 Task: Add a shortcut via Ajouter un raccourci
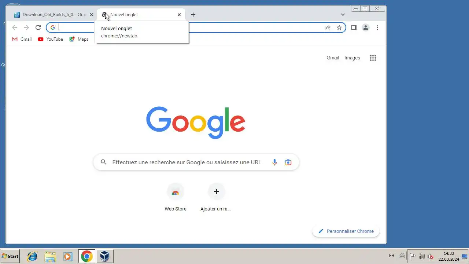216,198
